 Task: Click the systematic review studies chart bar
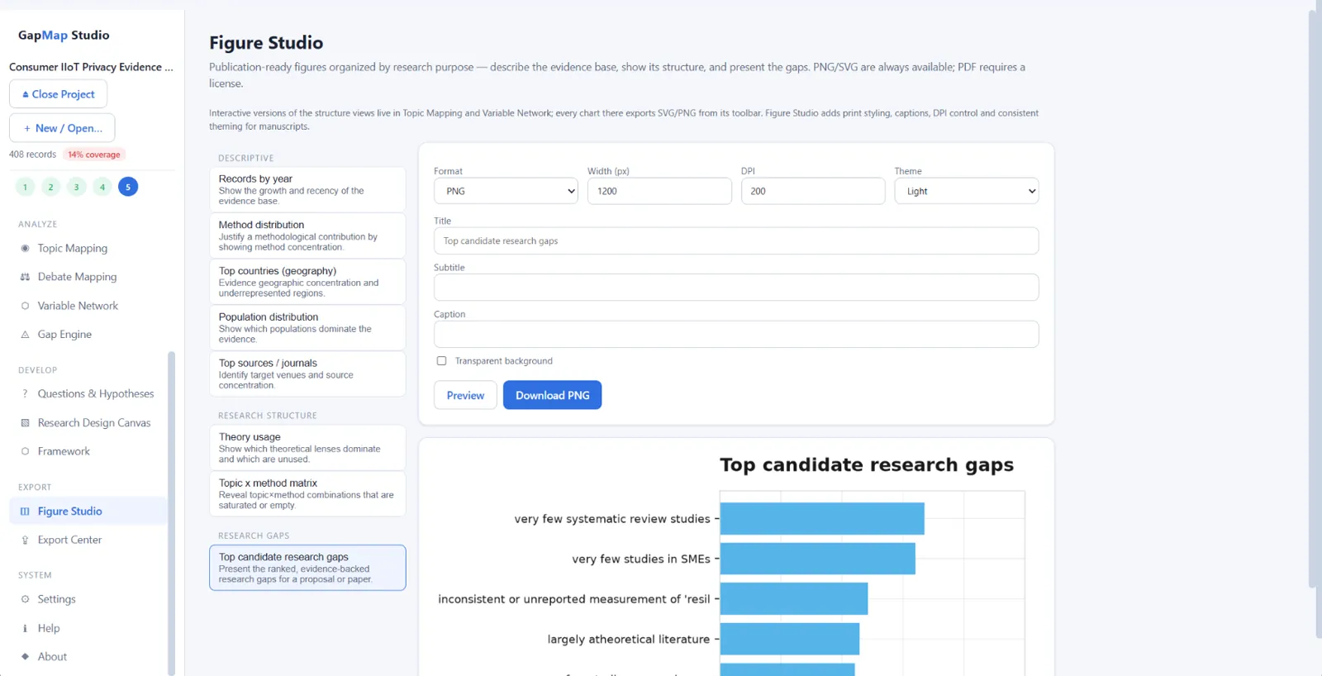(x=822, y=519)
